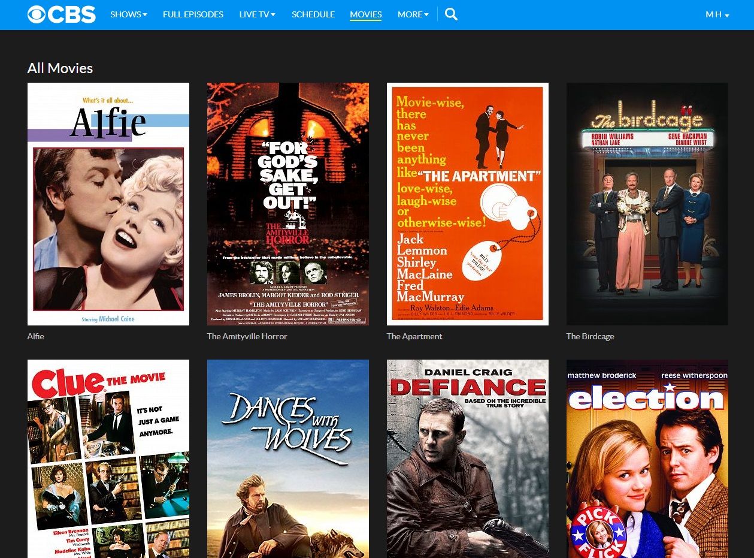Click The Birdcage title link
Screen dimensions: 754x558
click(591, 336)
